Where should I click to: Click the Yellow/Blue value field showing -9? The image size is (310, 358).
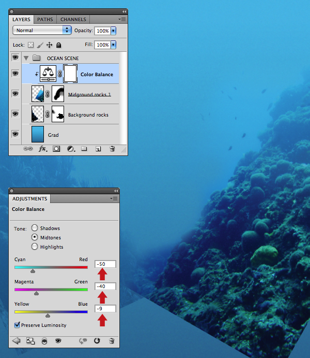(x=105, y=309)
